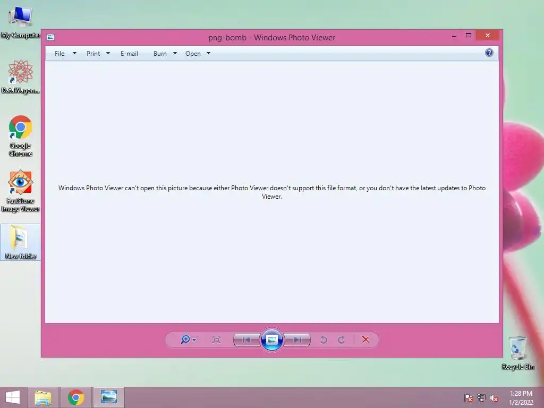Start the slide show round button

click(x=271, y=339)
